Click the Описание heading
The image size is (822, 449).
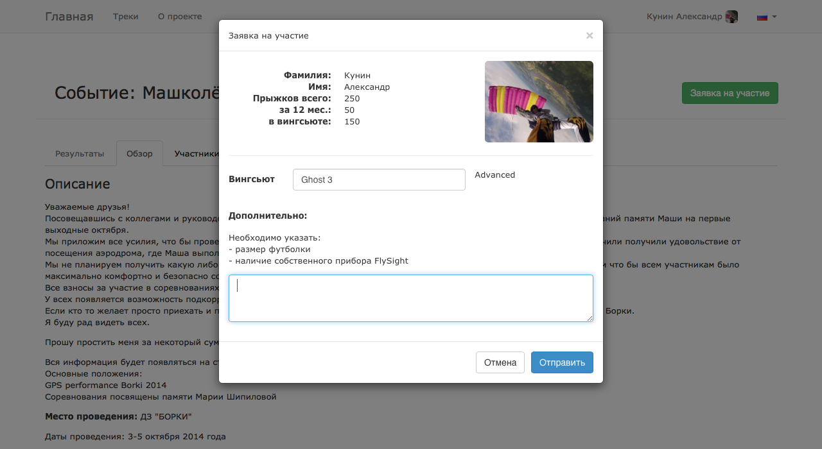77,184
